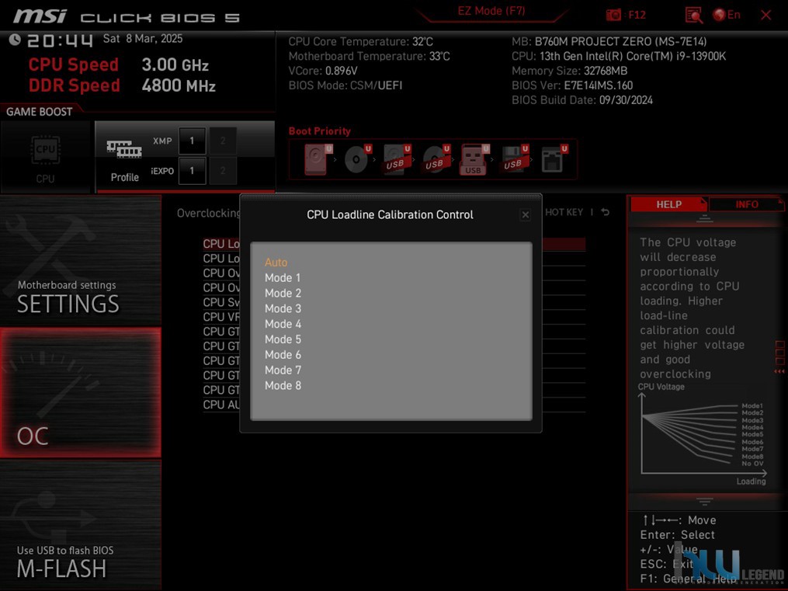Change language via the En globe icon
The width and height of the screenshot is (788, 591).
[x=727, y=15]
